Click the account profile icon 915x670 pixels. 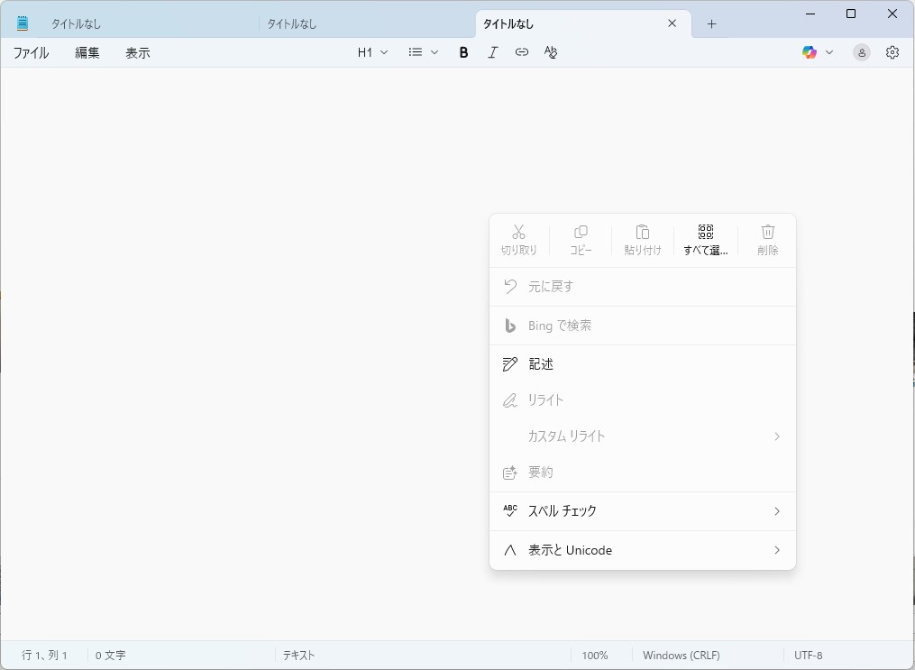(x=861, y=52)
